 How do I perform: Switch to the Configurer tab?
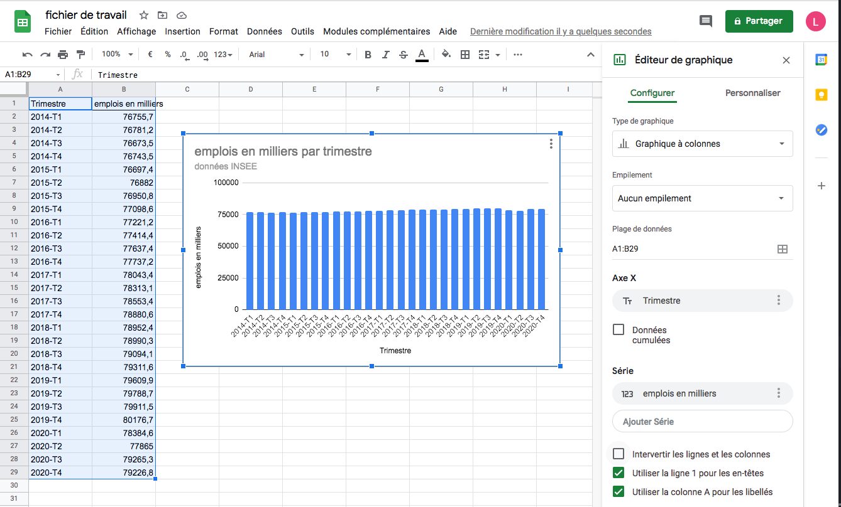pyautogui.click(x=652, y=93)
